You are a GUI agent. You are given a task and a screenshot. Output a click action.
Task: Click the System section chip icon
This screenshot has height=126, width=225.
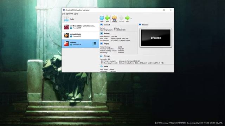(102, 33)
